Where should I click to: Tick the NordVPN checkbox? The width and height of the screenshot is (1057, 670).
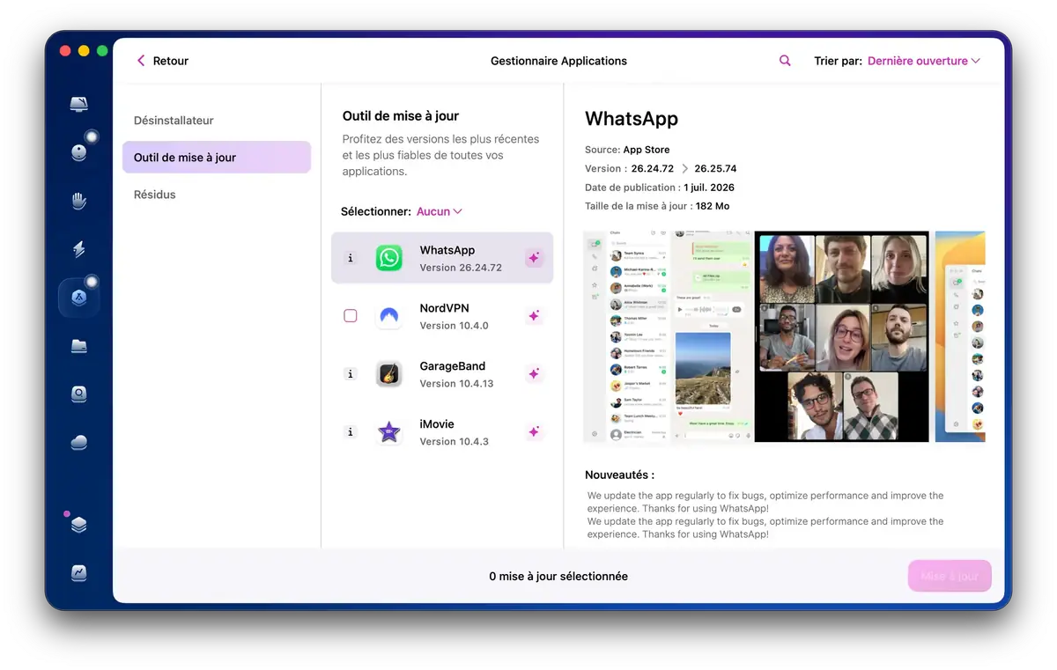pyautogui.click(x=351, y=316)
